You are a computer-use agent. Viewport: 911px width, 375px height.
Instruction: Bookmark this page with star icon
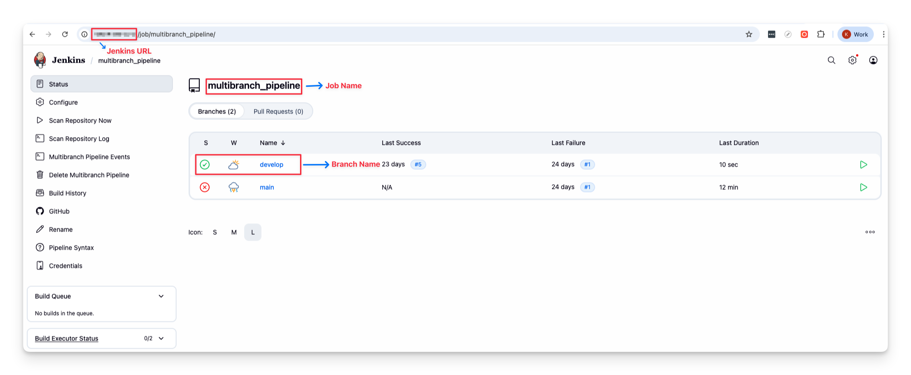749,35
